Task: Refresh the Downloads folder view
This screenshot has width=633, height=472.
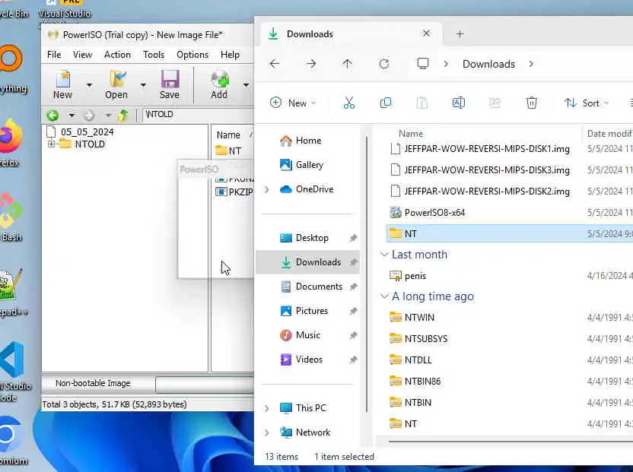Action: (x=384, y=64)
